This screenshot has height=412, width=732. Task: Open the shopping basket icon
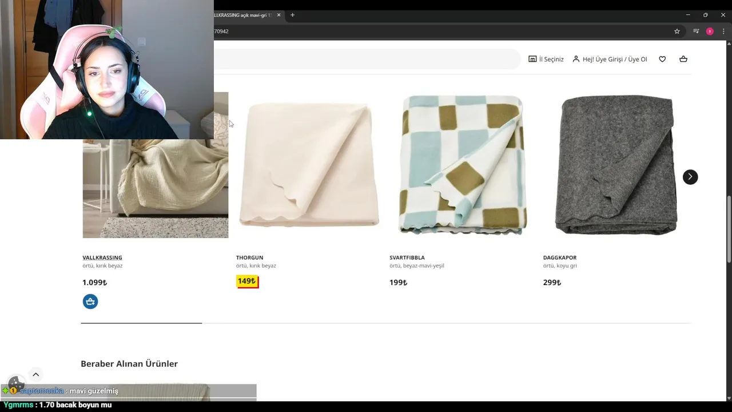click(x=683, y=59)
